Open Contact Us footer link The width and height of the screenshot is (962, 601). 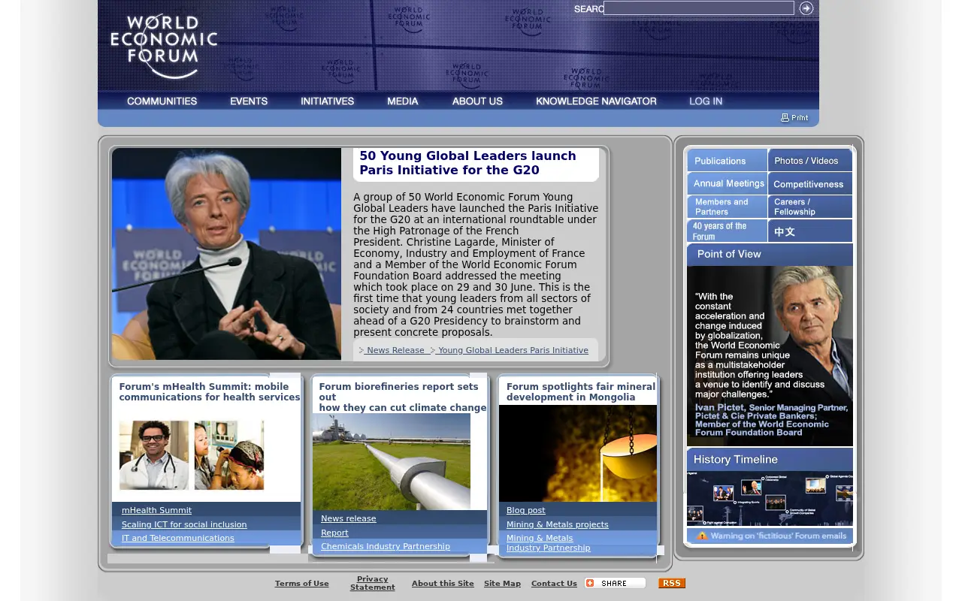point(554,584)
